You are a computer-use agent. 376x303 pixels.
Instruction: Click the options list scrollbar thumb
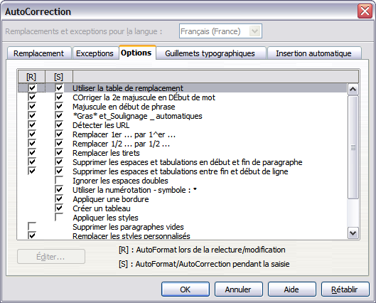(x=353, y=147)
